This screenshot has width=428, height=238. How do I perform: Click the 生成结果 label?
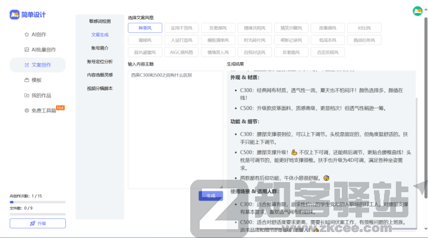[235, 64]
